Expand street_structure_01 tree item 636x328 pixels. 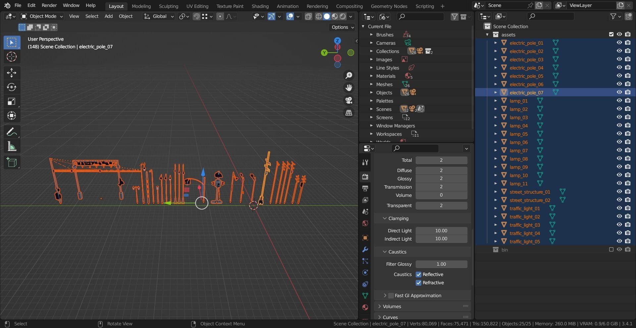click(496, 192)
